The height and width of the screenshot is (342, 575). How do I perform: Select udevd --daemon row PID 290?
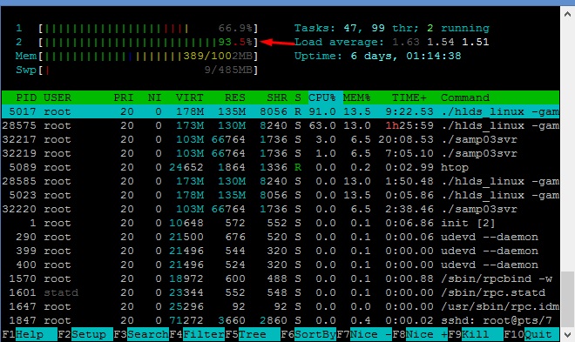point(281,237)
